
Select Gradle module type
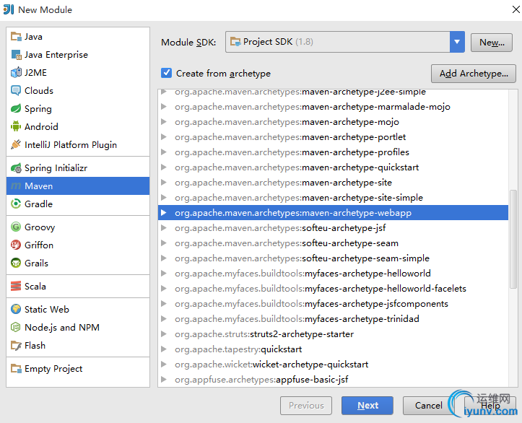tap(78, 204)
